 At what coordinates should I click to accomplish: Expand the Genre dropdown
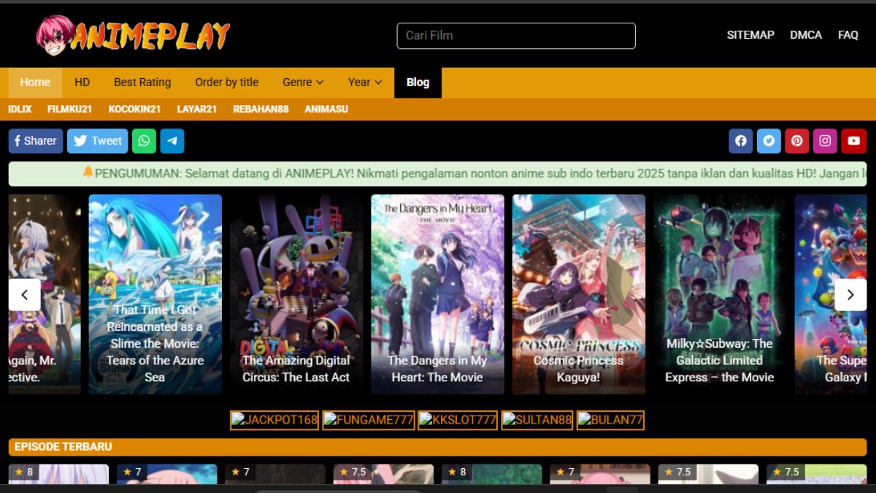[x=303, y=83]
